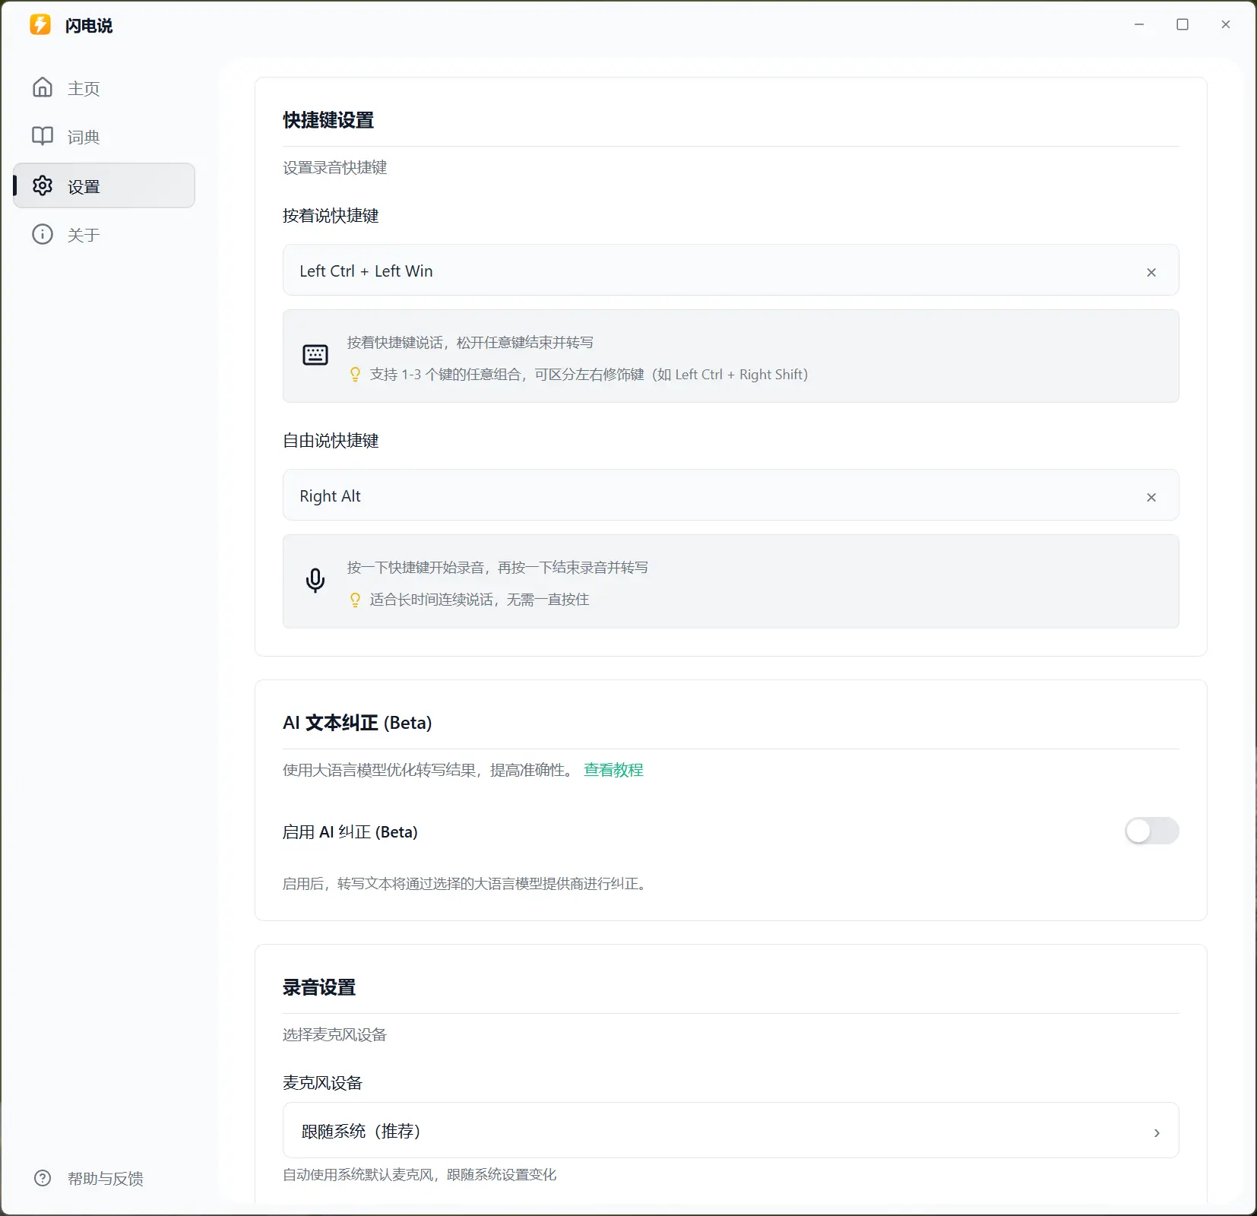The image size is (1257, 1216).
Task: Click the keyboard icon in hold-to-talk tip
Action: (x=315, y=355)
